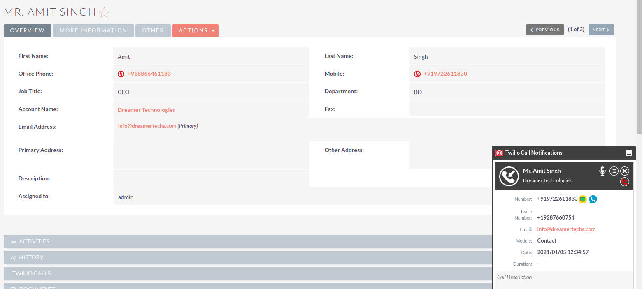Click the Module value Contact

tap(547, 241)
